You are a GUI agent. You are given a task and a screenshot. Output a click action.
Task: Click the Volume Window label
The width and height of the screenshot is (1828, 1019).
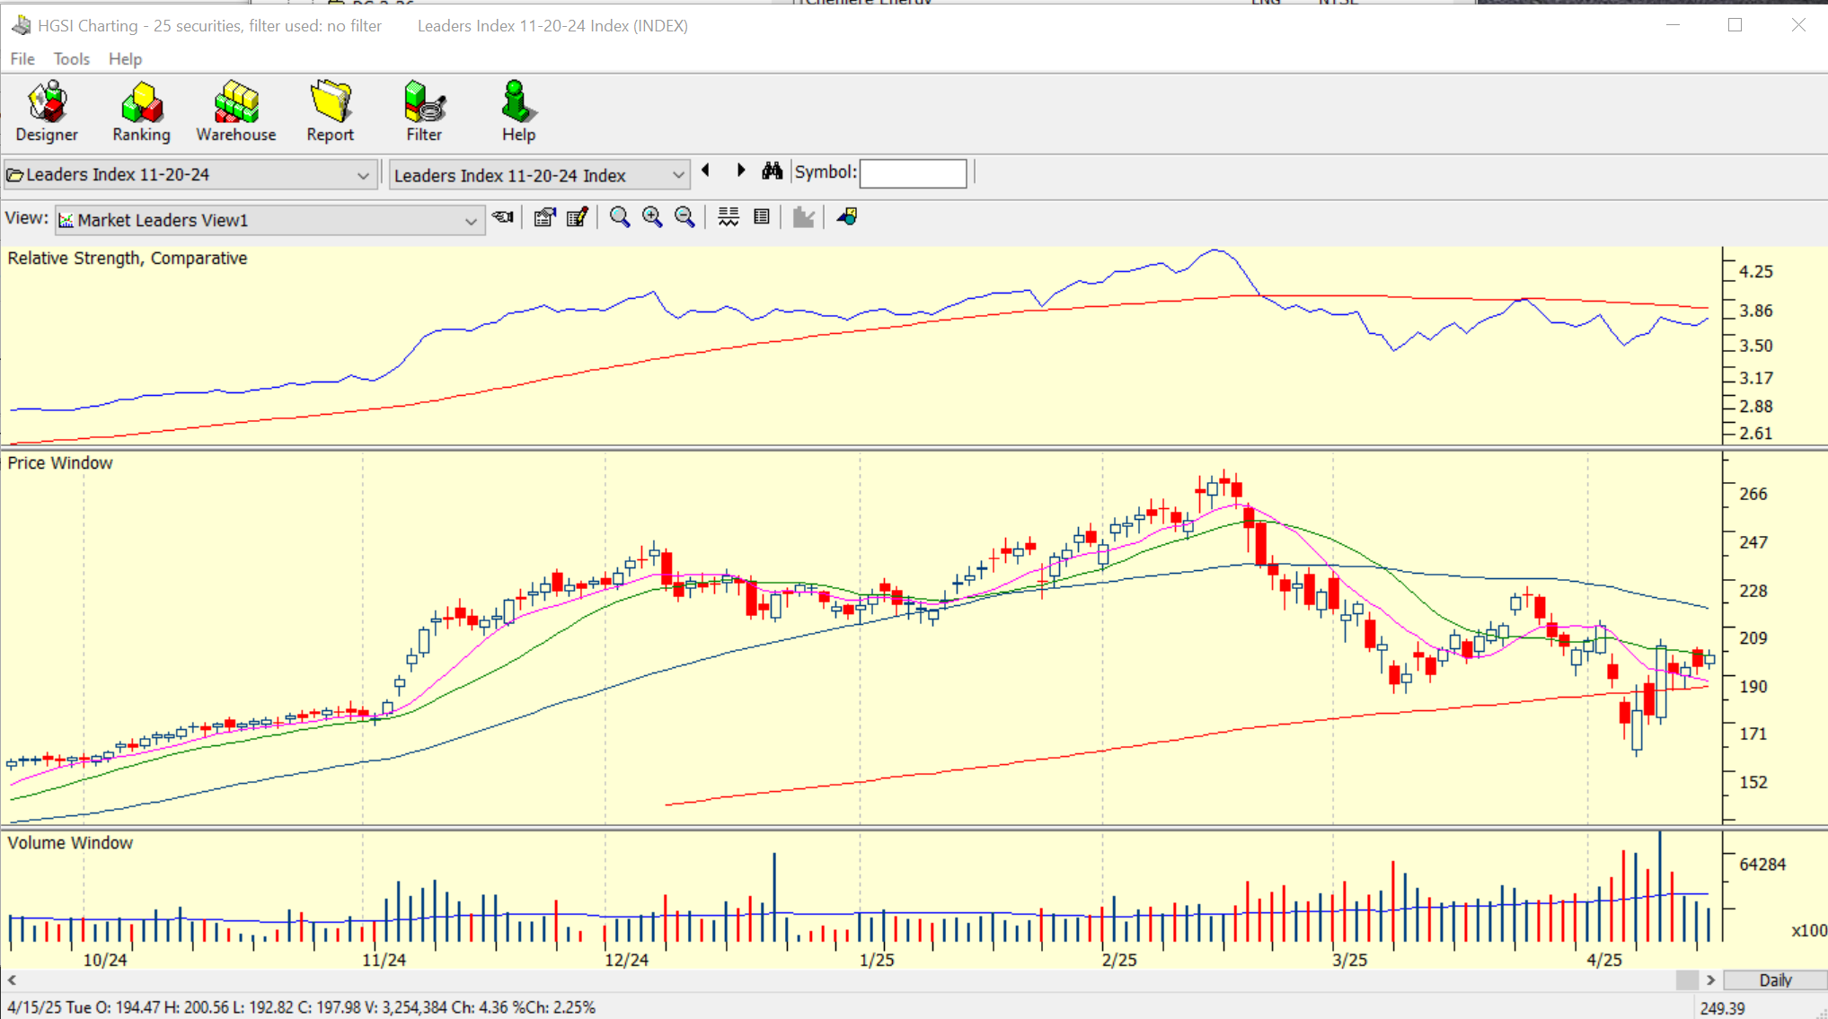pos(70,843)
